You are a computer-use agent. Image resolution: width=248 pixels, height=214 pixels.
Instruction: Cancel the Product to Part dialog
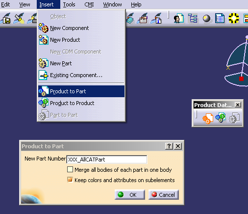[x=164, y=195]
